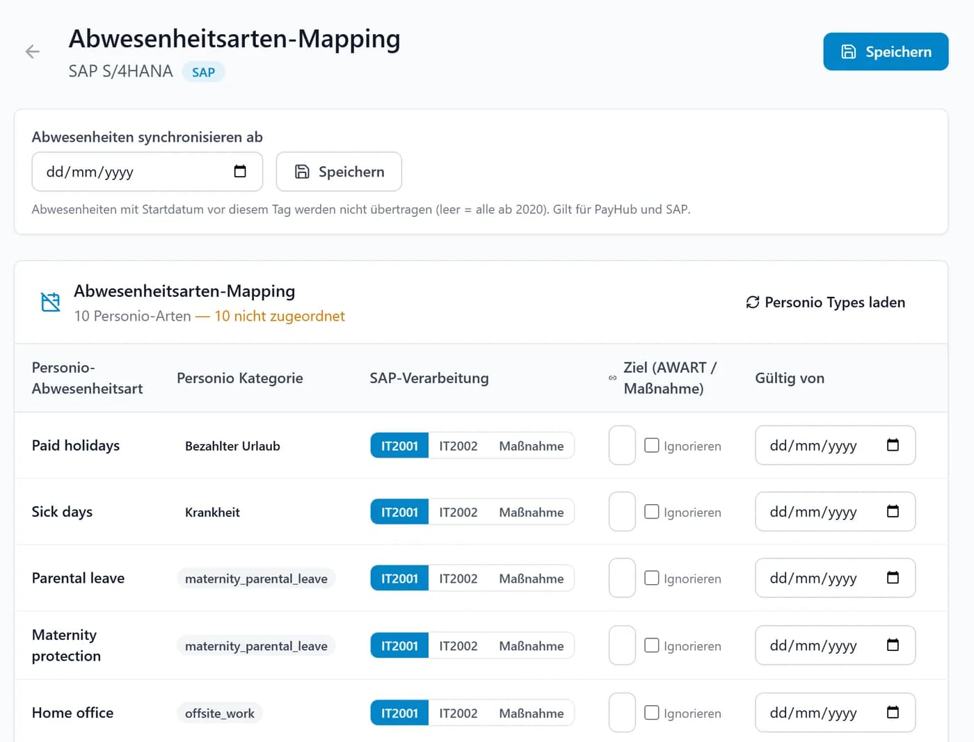Viewport: 974px width, 742px height.
Task: Click Ziel field for Sick days
Action: (x=622, y=511)
